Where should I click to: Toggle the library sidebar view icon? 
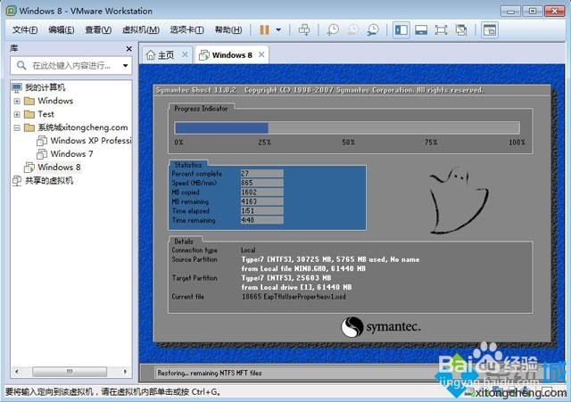[401, 29]
